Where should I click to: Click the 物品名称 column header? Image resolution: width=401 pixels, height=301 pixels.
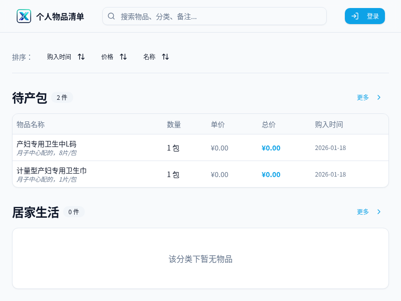click(x=31, y=124)
